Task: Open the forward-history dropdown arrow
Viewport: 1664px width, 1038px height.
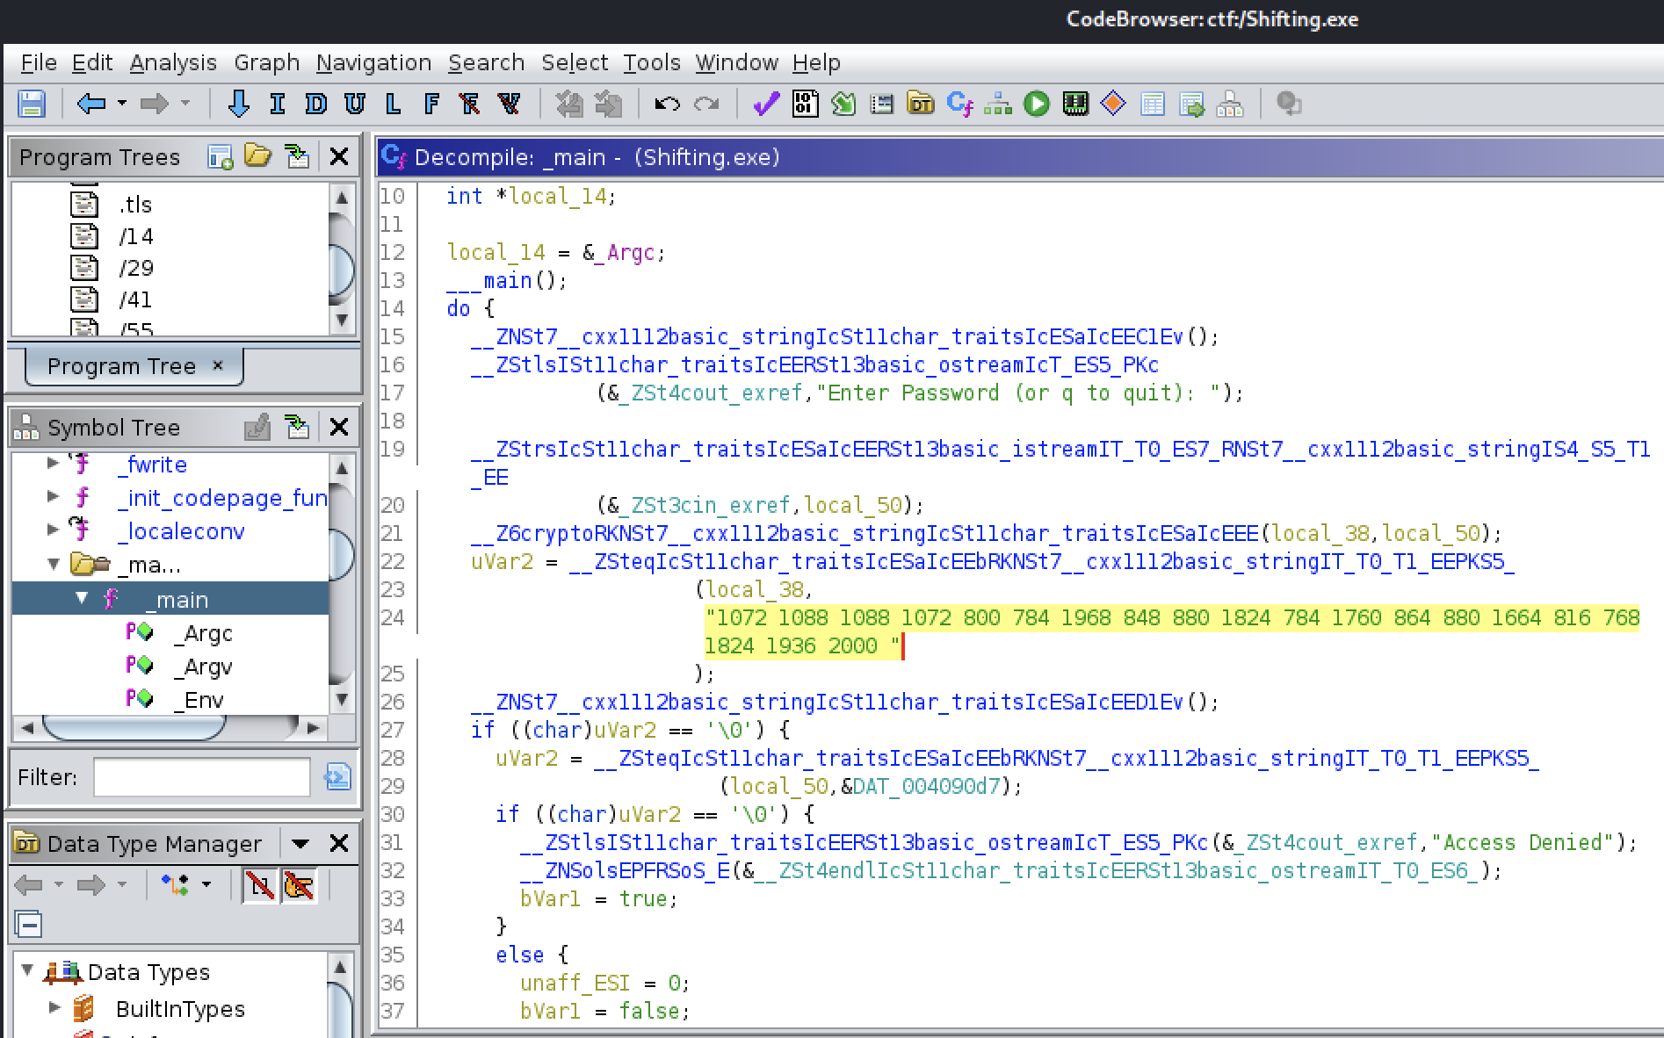Action: (184, 104)
